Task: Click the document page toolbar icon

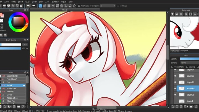Action: coord(13,6)
